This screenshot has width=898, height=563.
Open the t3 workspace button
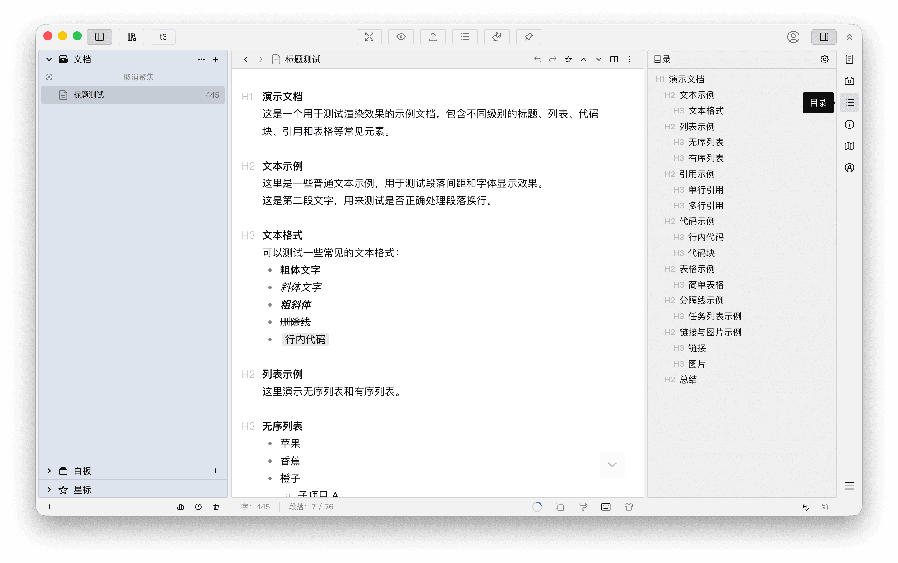(x=163, y=37)
